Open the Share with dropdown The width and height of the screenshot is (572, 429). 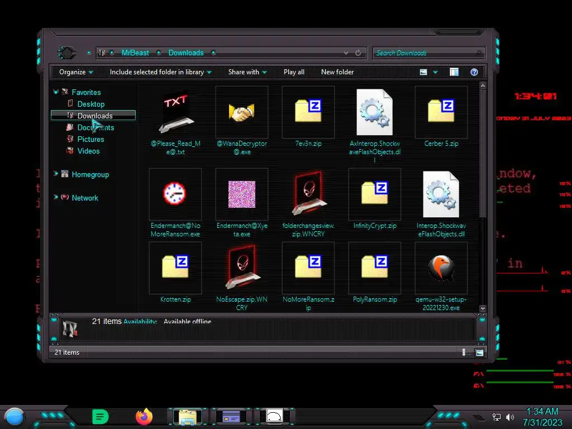[x=247, y=72]
